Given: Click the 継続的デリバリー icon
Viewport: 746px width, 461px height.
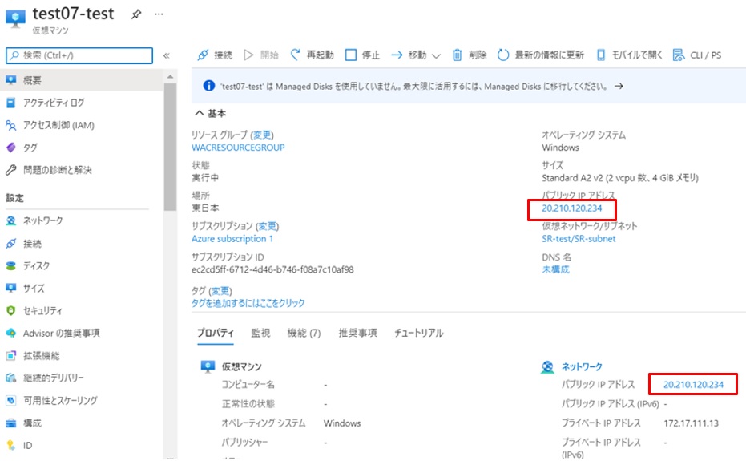Looking at the screenshot, I should point(11,378).
